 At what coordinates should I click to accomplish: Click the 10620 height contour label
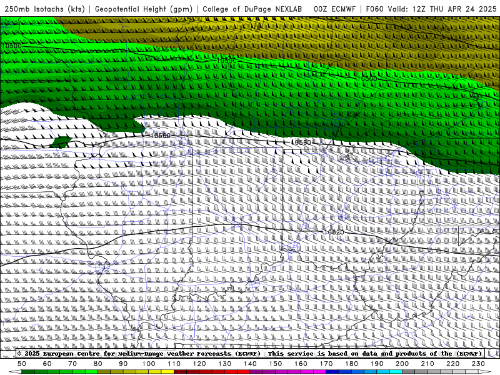(334, 232)
